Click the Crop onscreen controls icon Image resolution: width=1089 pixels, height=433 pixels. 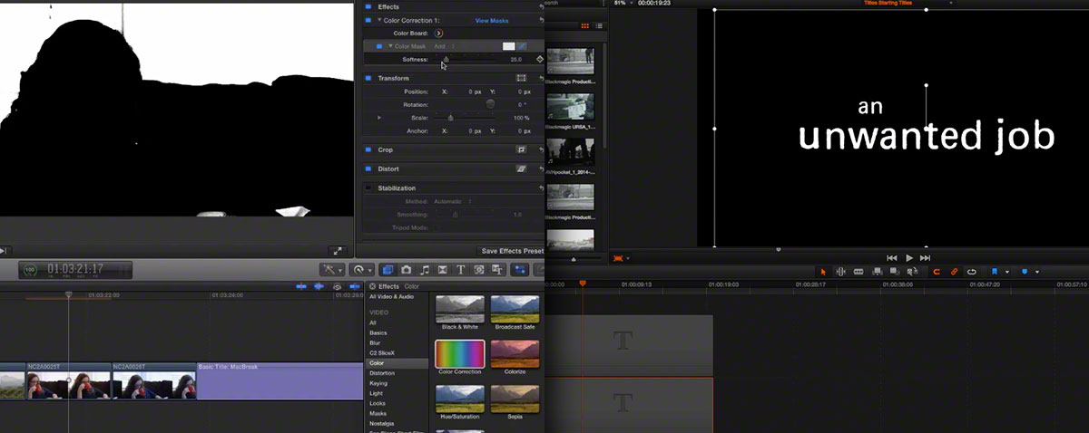tap(522, 149)
